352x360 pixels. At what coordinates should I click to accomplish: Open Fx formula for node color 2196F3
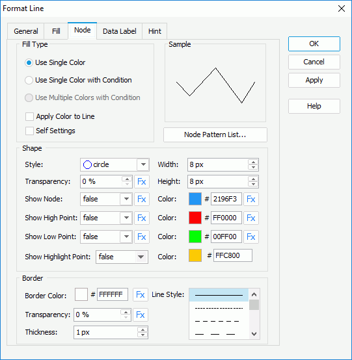click(251, 199)
